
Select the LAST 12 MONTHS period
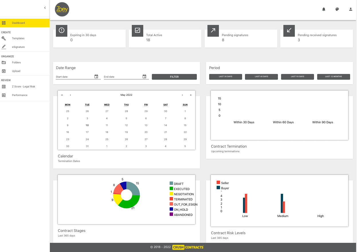tap(334, 77)
